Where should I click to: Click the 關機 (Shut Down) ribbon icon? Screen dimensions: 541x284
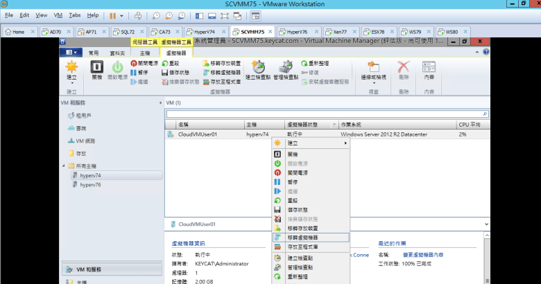97,71
